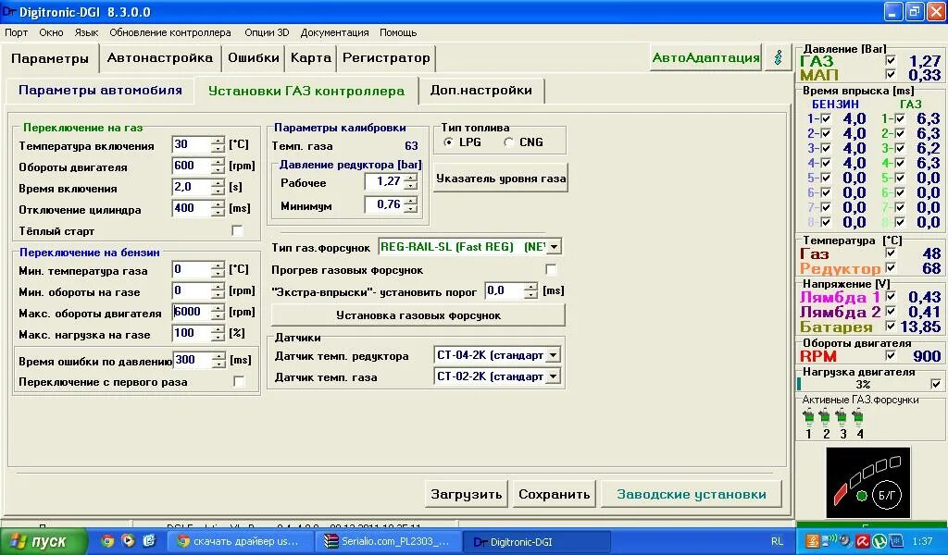Click the Сохранить button

pos(554,494)
